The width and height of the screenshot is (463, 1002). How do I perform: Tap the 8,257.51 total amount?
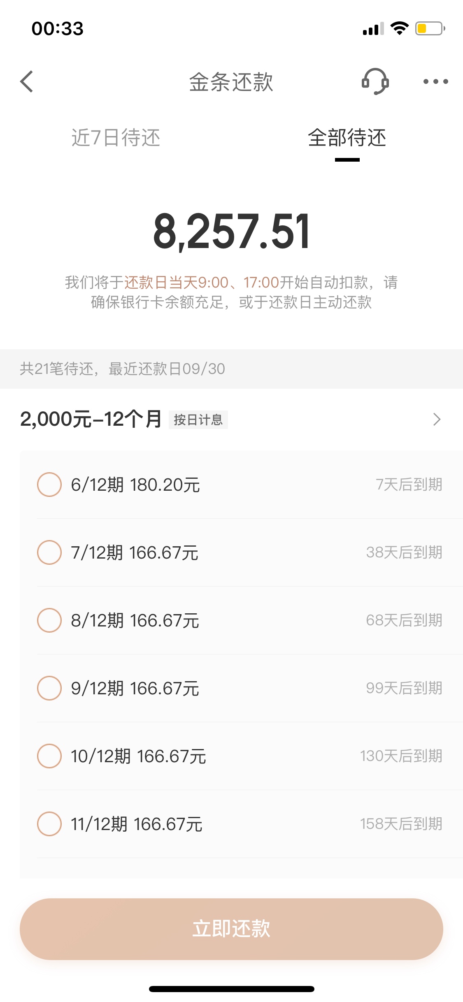231,231
